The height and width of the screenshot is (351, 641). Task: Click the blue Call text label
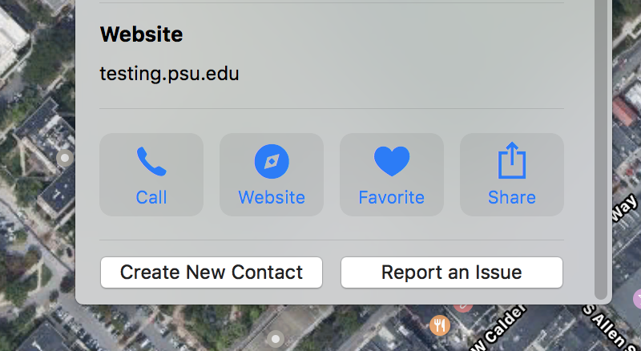click(151, 198)
